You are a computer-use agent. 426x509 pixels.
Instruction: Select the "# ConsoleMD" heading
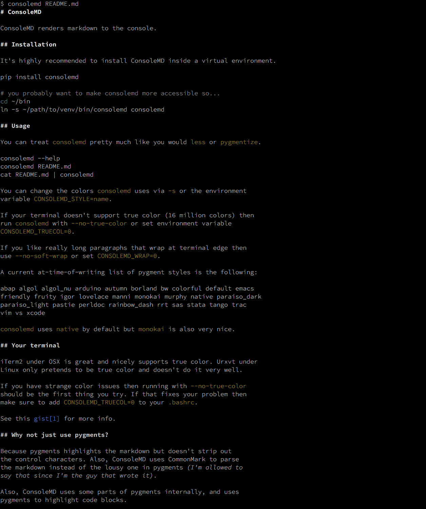coord(21,12)
